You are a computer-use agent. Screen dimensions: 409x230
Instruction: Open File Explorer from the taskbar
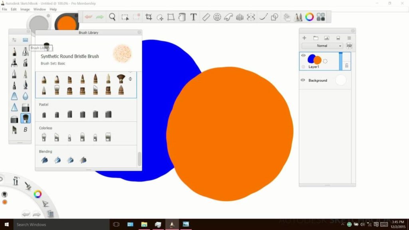click(x=144, y=224)
